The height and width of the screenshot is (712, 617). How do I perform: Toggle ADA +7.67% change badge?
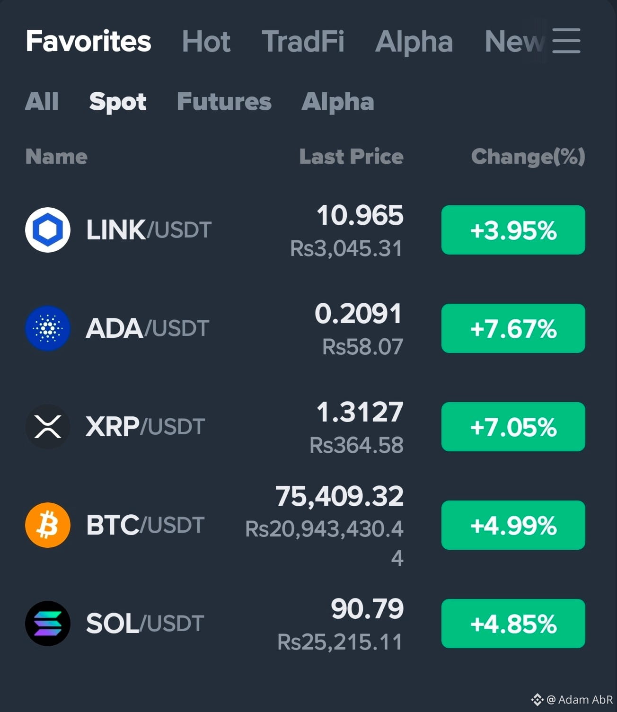coord(513,328)
